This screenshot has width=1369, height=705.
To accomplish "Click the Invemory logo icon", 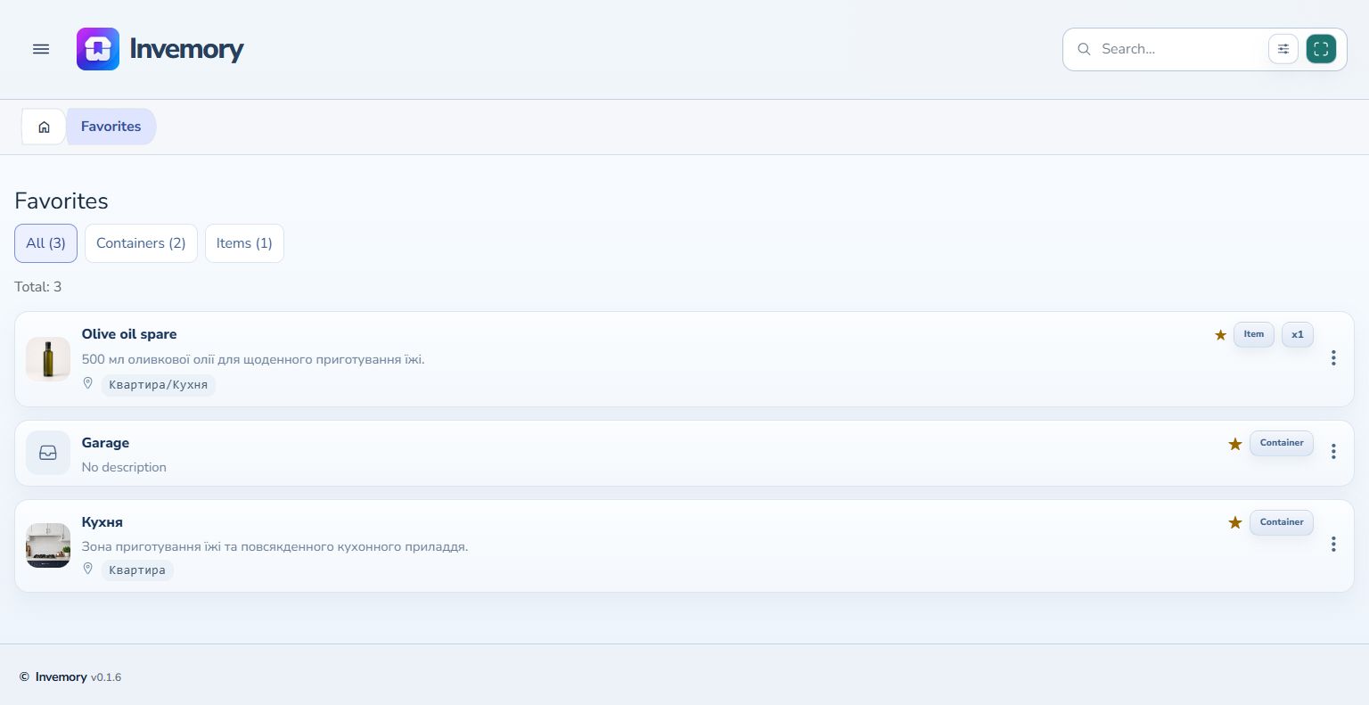I will pyautogui.click(x=98, y=49).
